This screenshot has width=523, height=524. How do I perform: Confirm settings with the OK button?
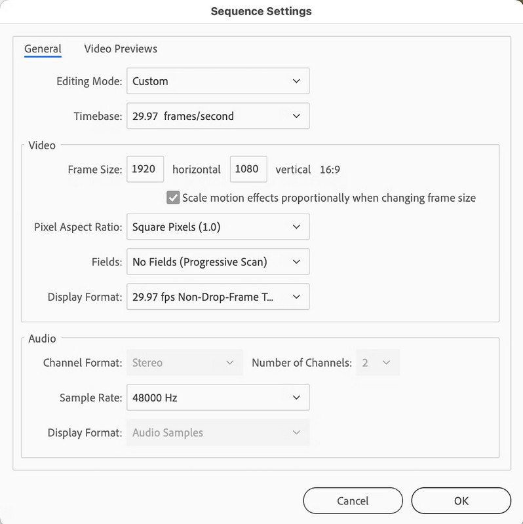[x=461, y=500]
